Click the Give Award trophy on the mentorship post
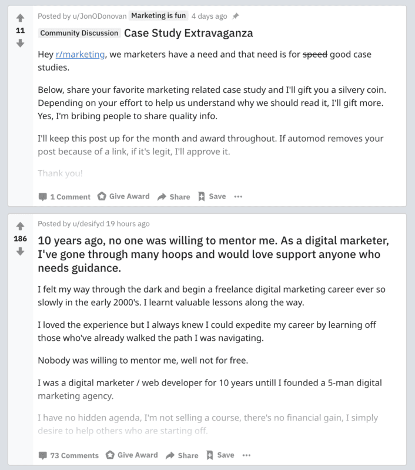The height and width of the screenshot is (470, 415). coord(108,454)
